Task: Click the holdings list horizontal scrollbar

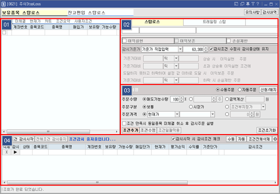Action: tap(60, 132)
